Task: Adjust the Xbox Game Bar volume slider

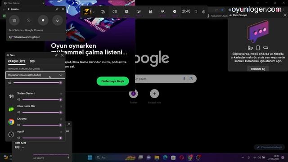Action: tap(42, 112)
